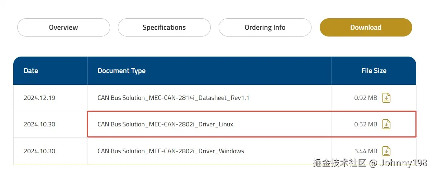The width and height of the screenshot is (433, 174).
Task: Open the Overview tab
Action: 63,28
